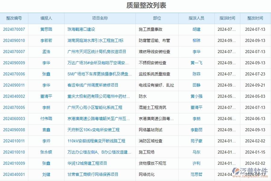
Task: Open project 珠海鹤港口建设
Action: (x=82, y=29)
